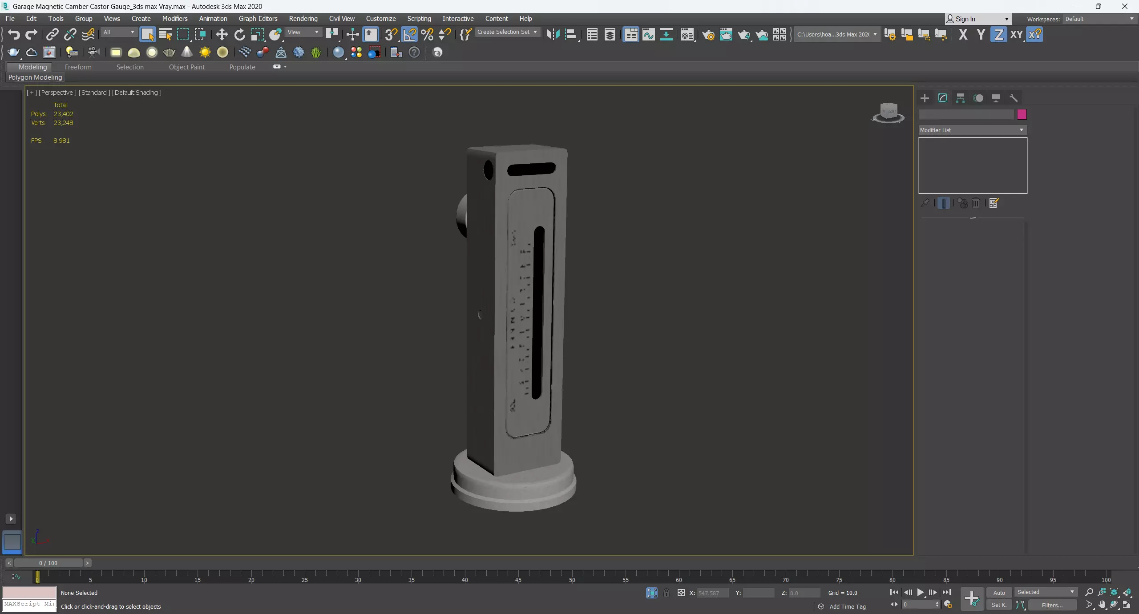This screenshot has height=614, width=1139.
Task: Create a teapot primitive from toolbar
Action: 169,53
